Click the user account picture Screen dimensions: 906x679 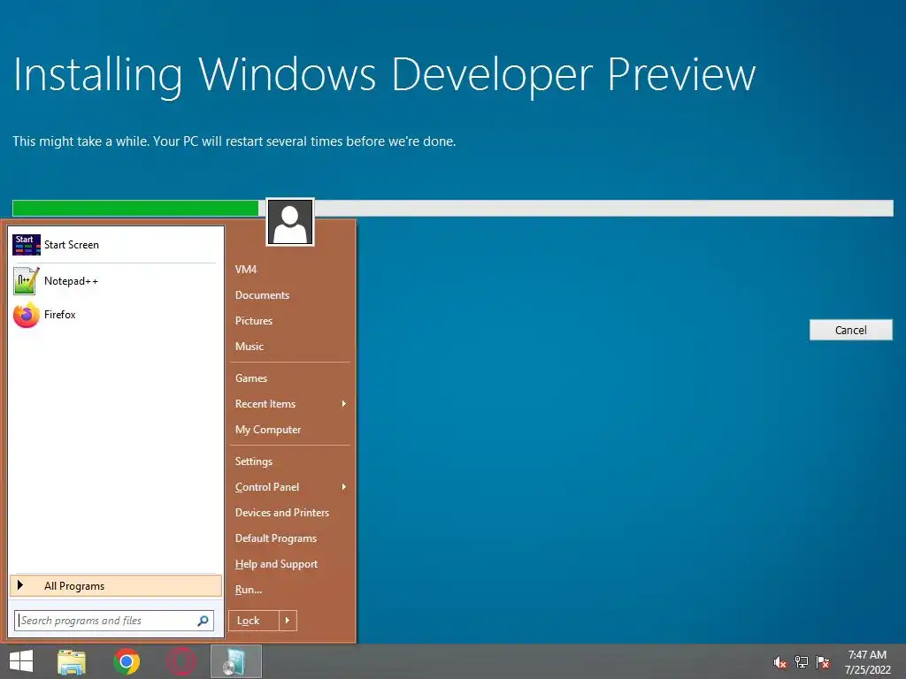[290, 222]
